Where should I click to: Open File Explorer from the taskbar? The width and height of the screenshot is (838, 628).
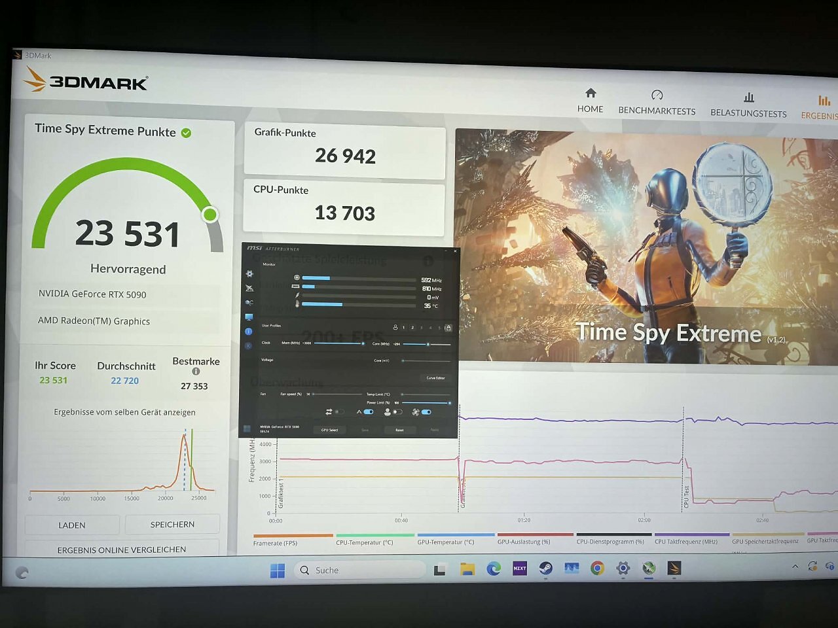click(467, 569)
